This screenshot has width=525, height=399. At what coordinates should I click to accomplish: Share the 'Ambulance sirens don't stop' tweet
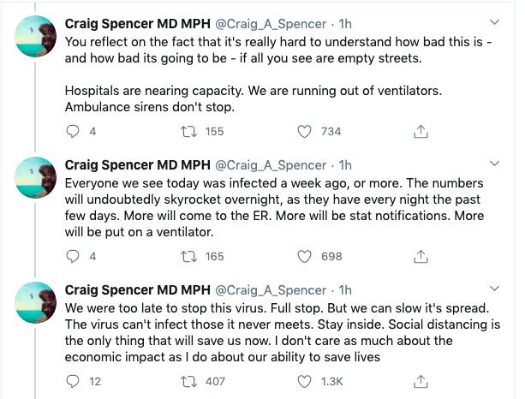pyautogui.click(x=421, y=131)
